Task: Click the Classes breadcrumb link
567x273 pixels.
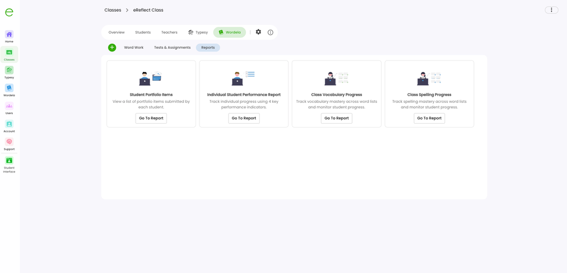Action: 113,10
